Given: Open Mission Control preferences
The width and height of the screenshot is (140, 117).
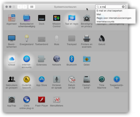Looking at the screenshot, I should [x=57, y=18].
